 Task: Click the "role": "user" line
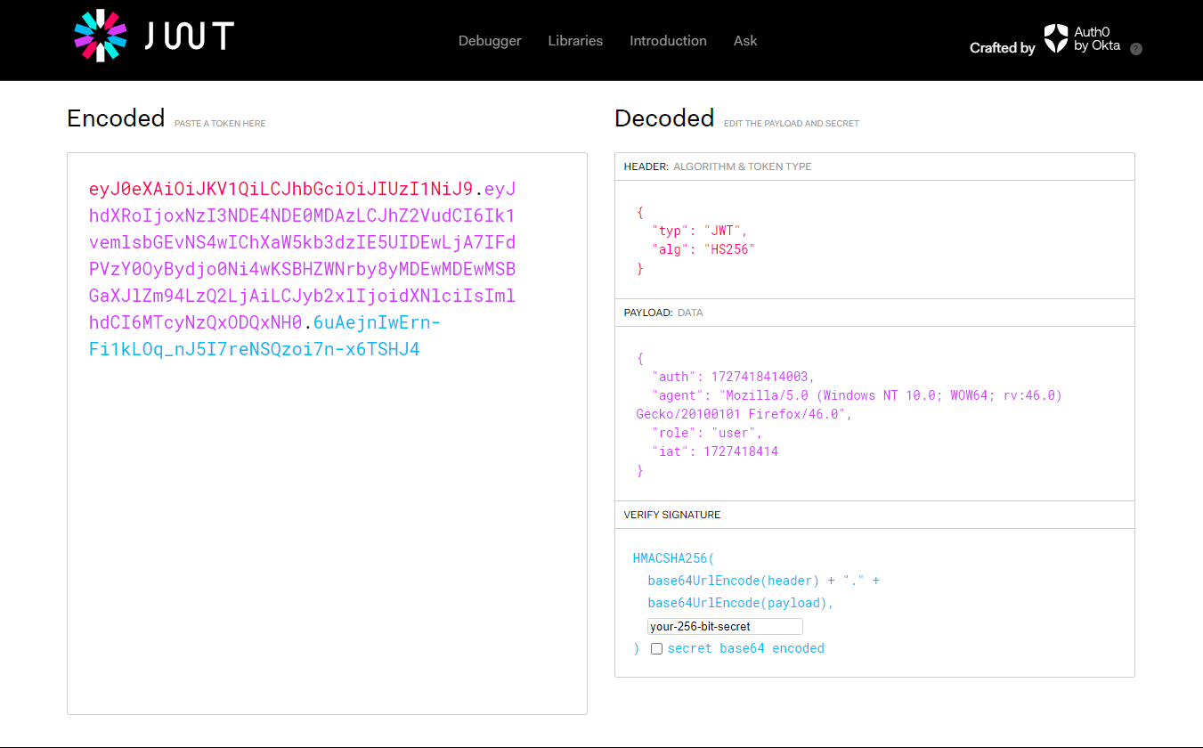tap(707, 433)
